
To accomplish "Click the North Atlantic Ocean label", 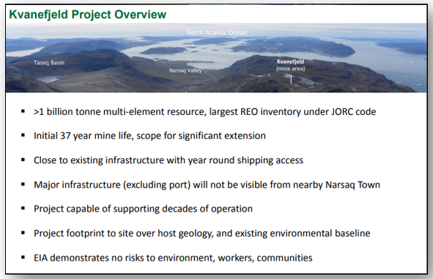I will click(217, 32).
